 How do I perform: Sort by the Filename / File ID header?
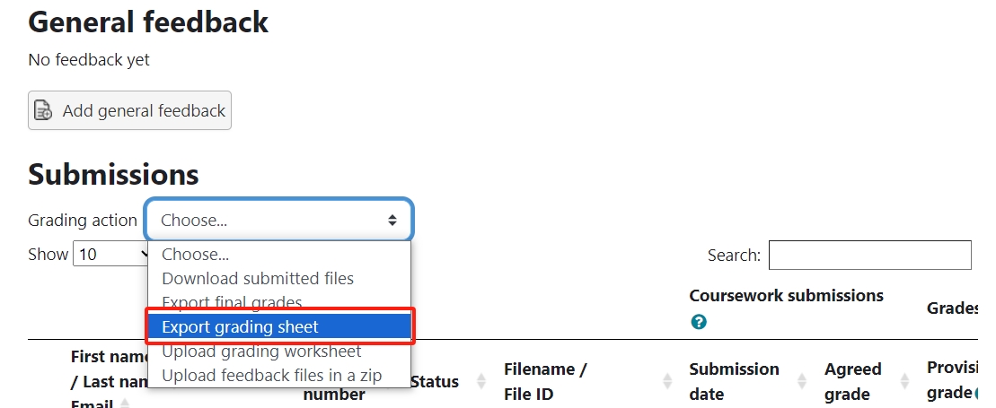[544, 381]
